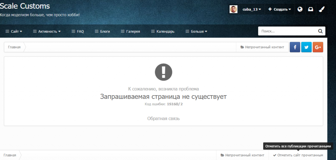The image size is (336, 160).
Task: Click the cuba_13 avatar picture
Action: pyautogui.click(x=233, y=9)
